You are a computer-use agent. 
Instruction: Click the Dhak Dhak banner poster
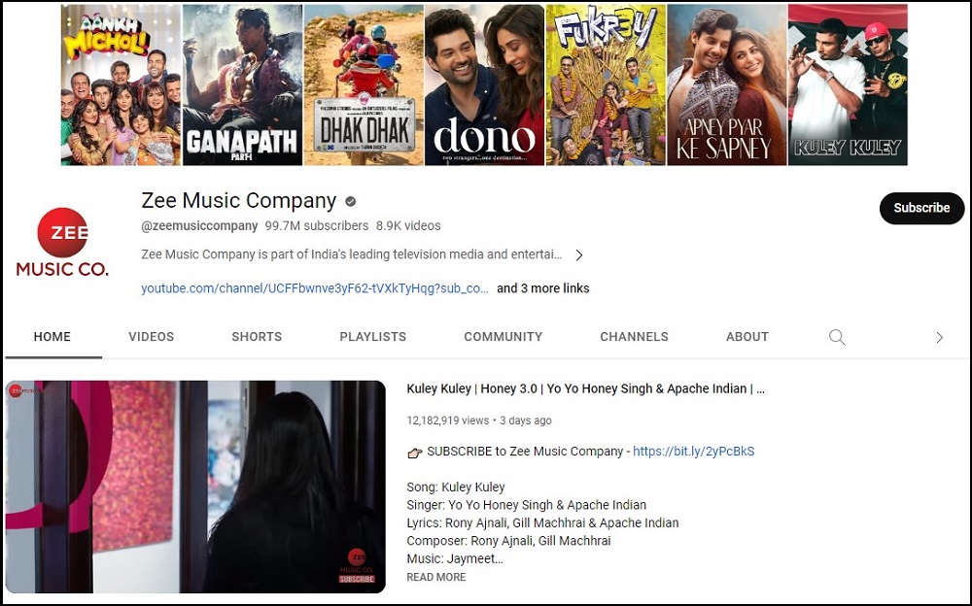(364, 84)
